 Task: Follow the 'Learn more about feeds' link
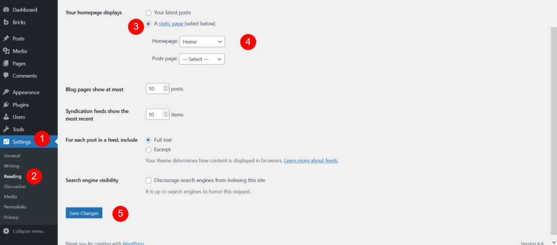pos(311,161)
